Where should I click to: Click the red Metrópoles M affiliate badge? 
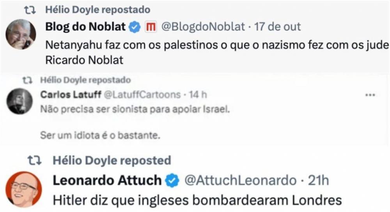click(x=151, y=27)
